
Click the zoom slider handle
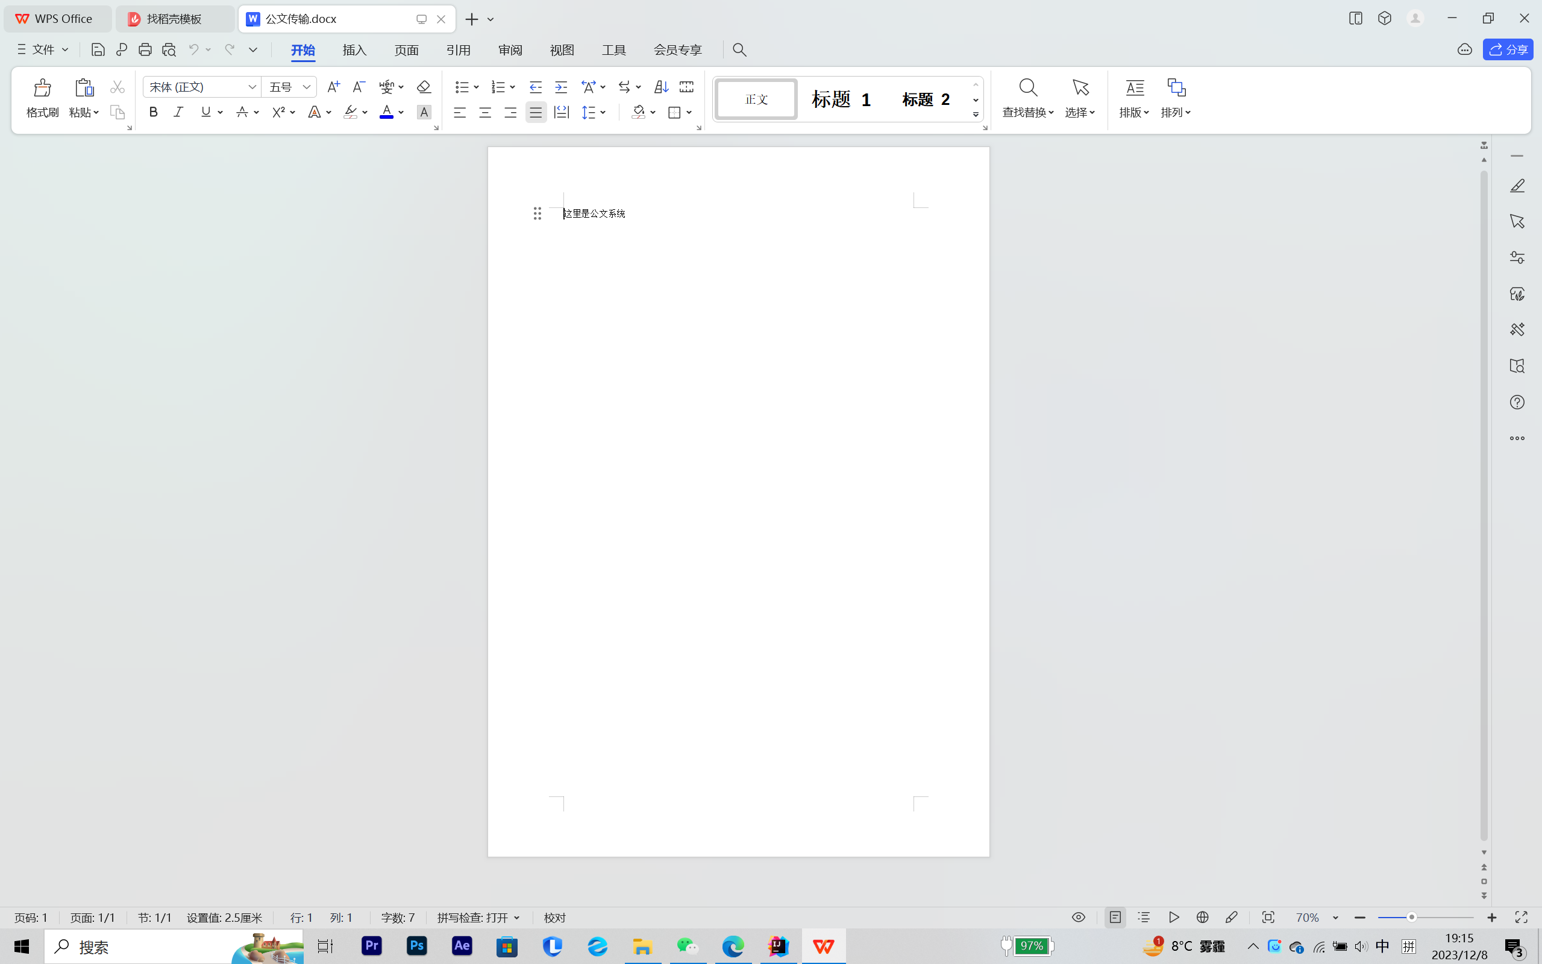click(1411, 918)
